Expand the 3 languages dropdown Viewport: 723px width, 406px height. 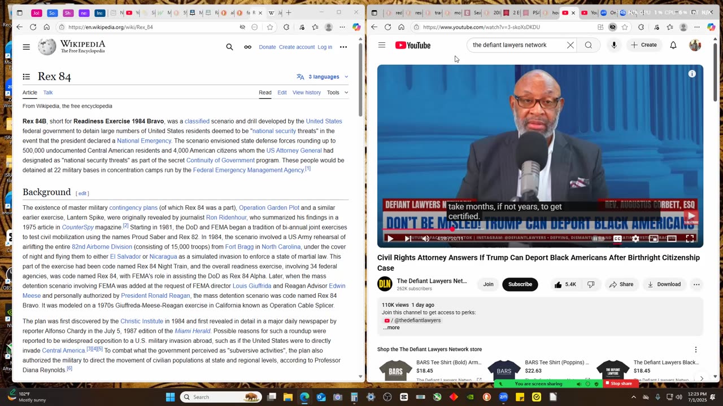(323, 77)
